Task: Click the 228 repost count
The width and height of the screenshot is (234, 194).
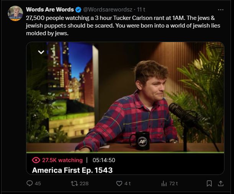Action: coord(84,183)
